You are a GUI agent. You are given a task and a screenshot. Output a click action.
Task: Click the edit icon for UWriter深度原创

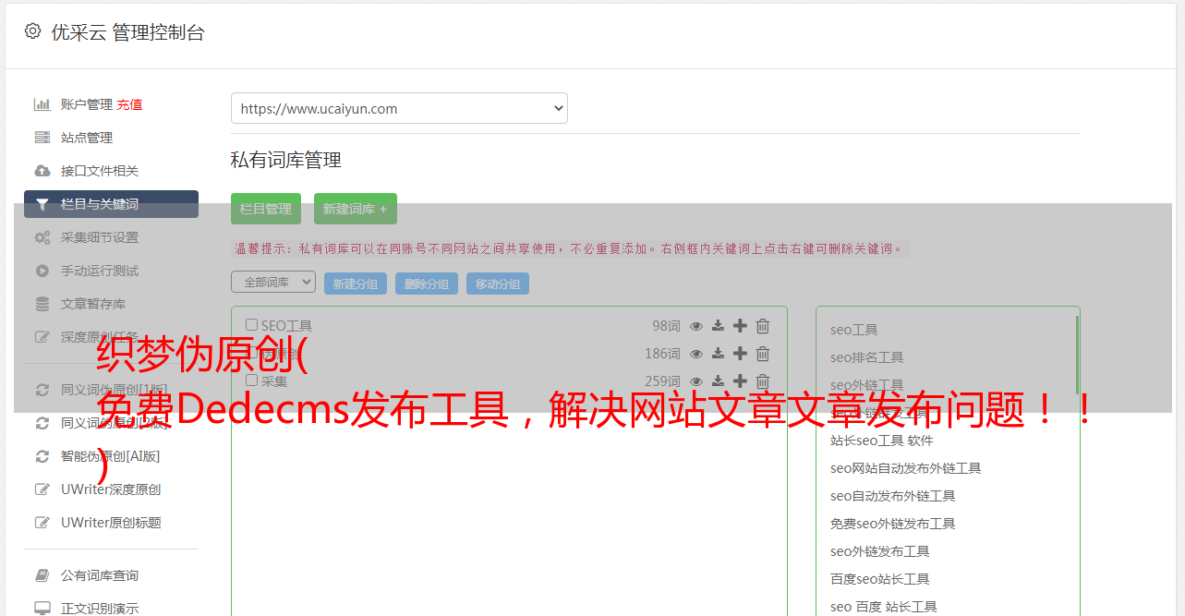click(42, 489)
